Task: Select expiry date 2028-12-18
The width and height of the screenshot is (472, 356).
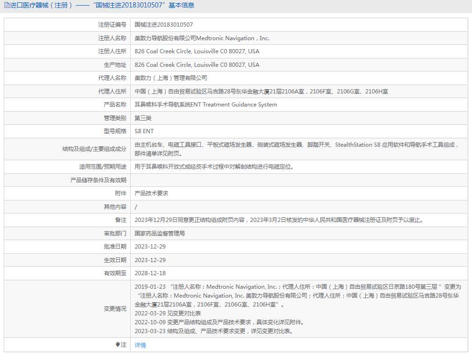Action: [150, 273]
